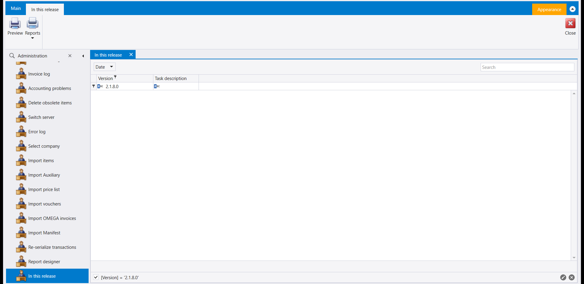Click the filter row funnel indicator

[x=93, y=86]
